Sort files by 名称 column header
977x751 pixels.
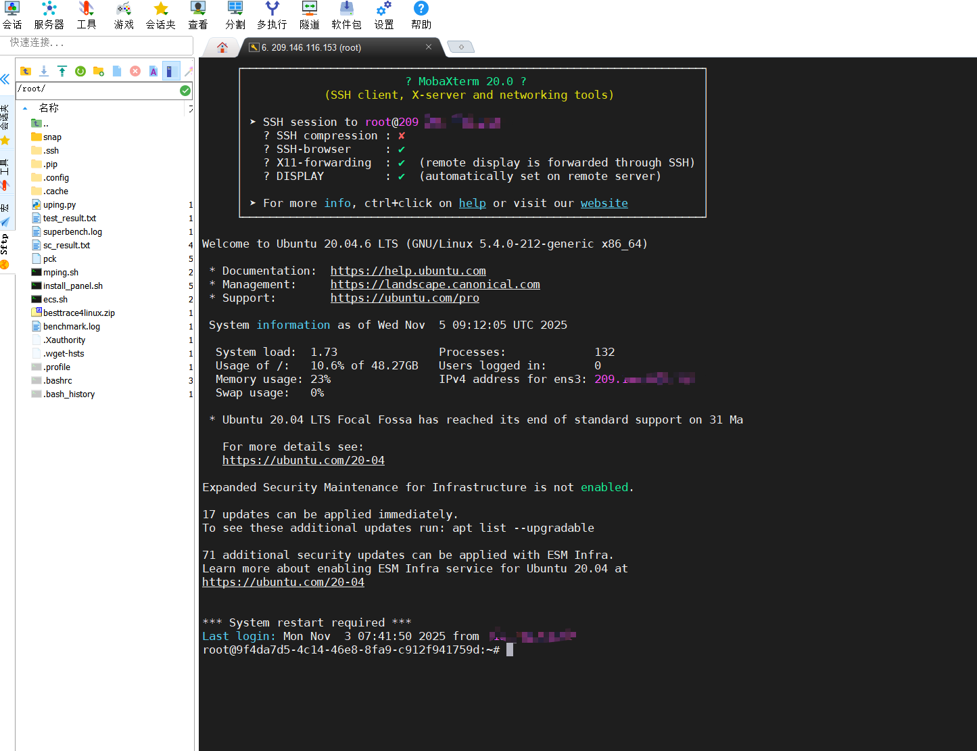[49, 108]
